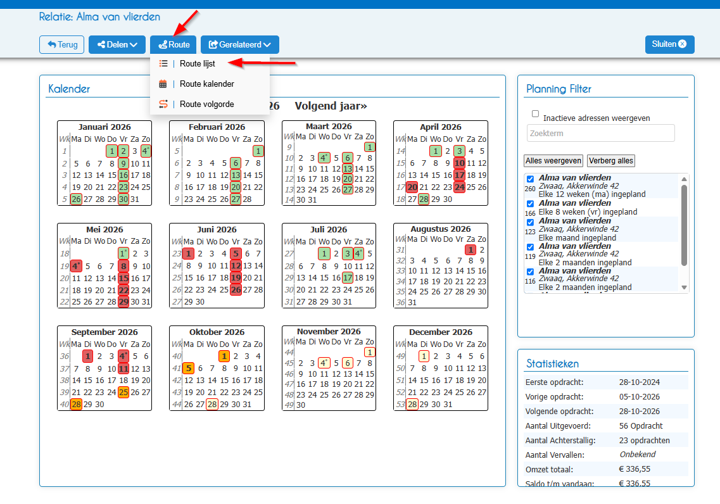Screen dimensions: 720x504
Task: Open day 6 in November 2026
Action: [x=348, y=363]
